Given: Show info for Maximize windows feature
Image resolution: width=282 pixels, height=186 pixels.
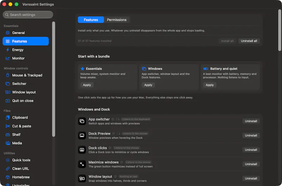Looking at the screenshot, I should click(122, 162).
